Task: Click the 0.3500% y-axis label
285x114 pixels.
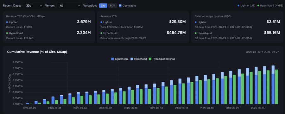Action: pos(17,62)
